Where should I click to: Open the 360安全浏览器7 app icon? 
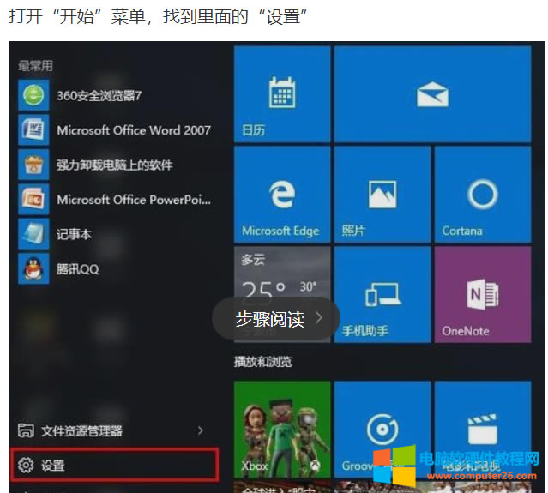(x=33, y=95)
